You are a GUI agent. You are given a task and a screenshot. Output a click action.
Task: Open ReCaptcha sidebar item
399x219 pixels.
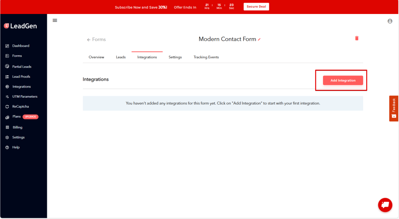(x=20, y=107)
